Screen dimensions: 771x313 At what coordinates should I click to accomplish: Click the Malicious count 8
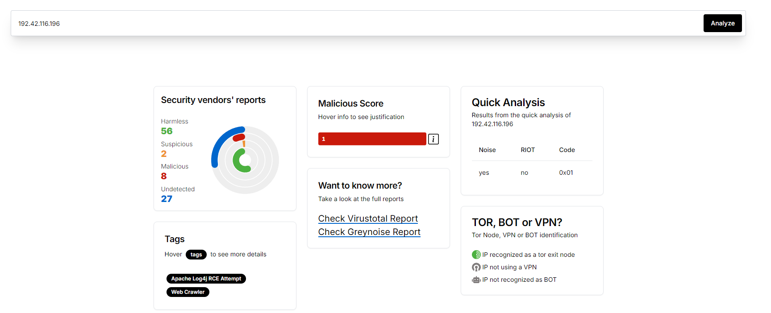click(164, 176)
